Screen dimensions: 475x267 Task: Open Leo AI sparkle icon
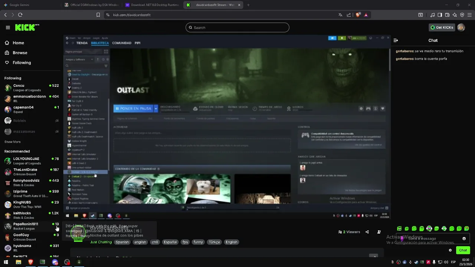[455, 15]
